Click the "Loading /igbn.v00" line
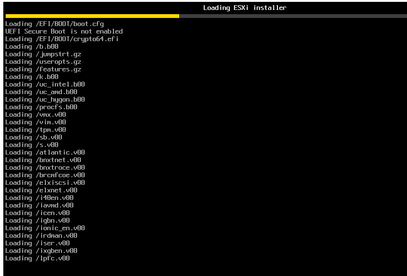 [37, 220]
